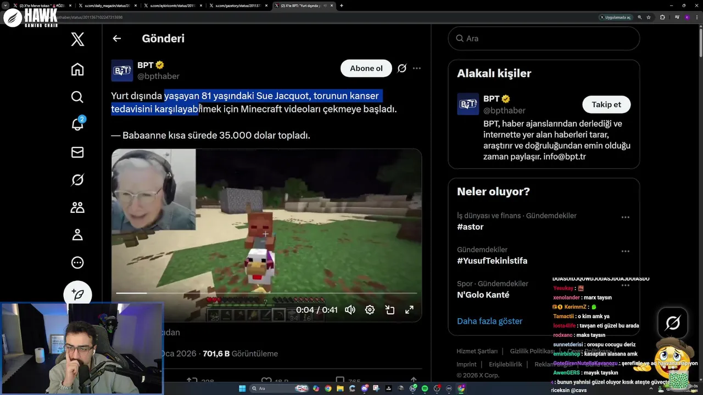Enable picture-in-picture on the video
703x395 pixels.
click(390, 310)
